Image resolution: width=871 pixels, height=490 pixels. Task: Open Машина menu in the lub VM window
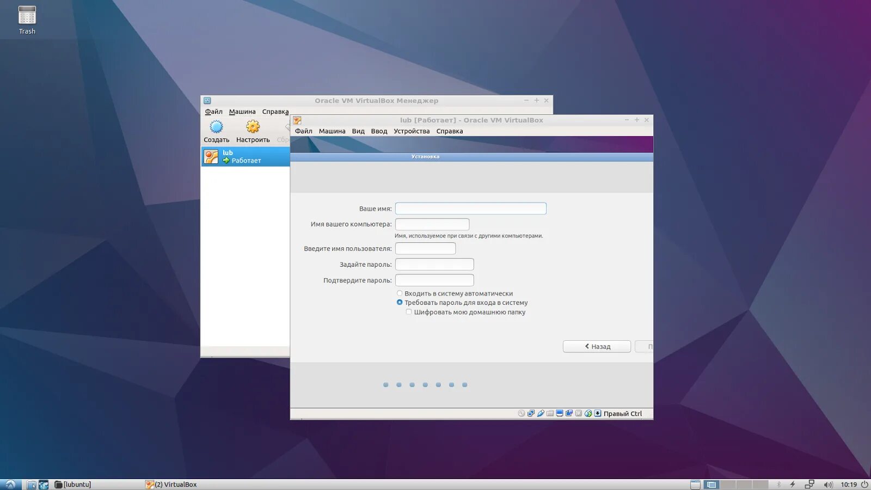332,131
